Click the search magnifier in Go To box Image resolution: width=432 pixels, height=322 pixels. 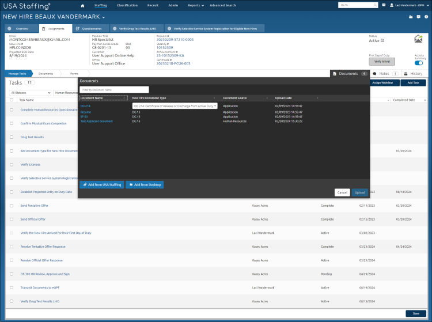[375, 5]
